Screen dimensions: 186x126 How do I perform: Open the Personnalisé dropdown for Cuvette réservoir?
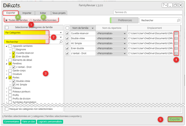111,34
